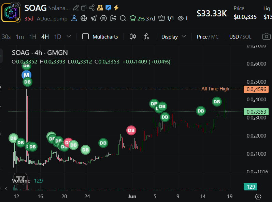Open the fx indicators icon
272x202 pixels.
coord(146,37)
